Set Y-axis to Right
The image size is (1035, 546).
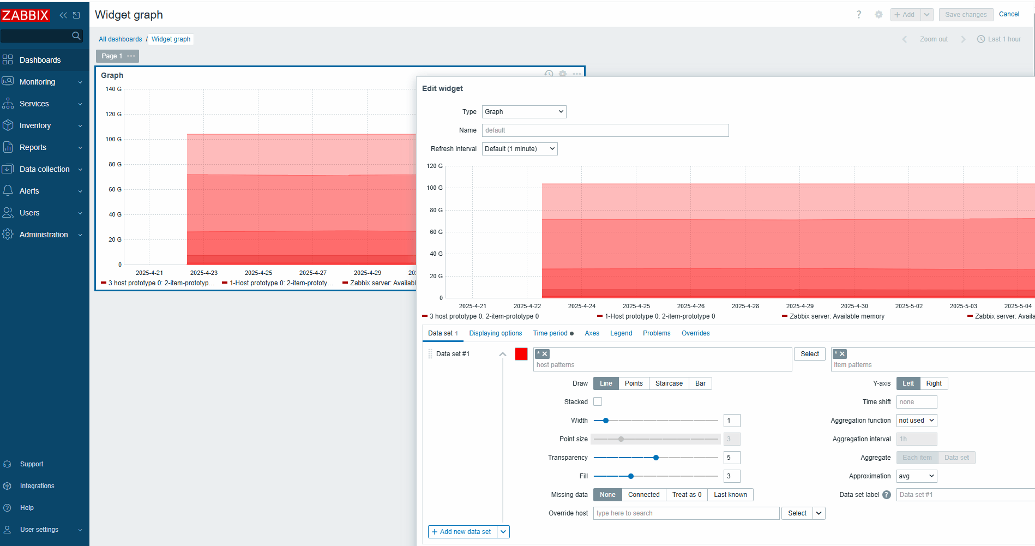pos(934,383)
